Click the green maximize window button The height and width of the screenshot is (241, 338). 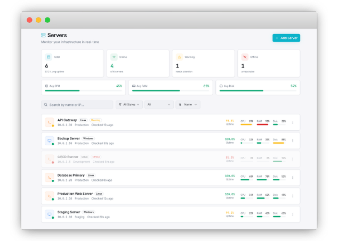point(47,20)
